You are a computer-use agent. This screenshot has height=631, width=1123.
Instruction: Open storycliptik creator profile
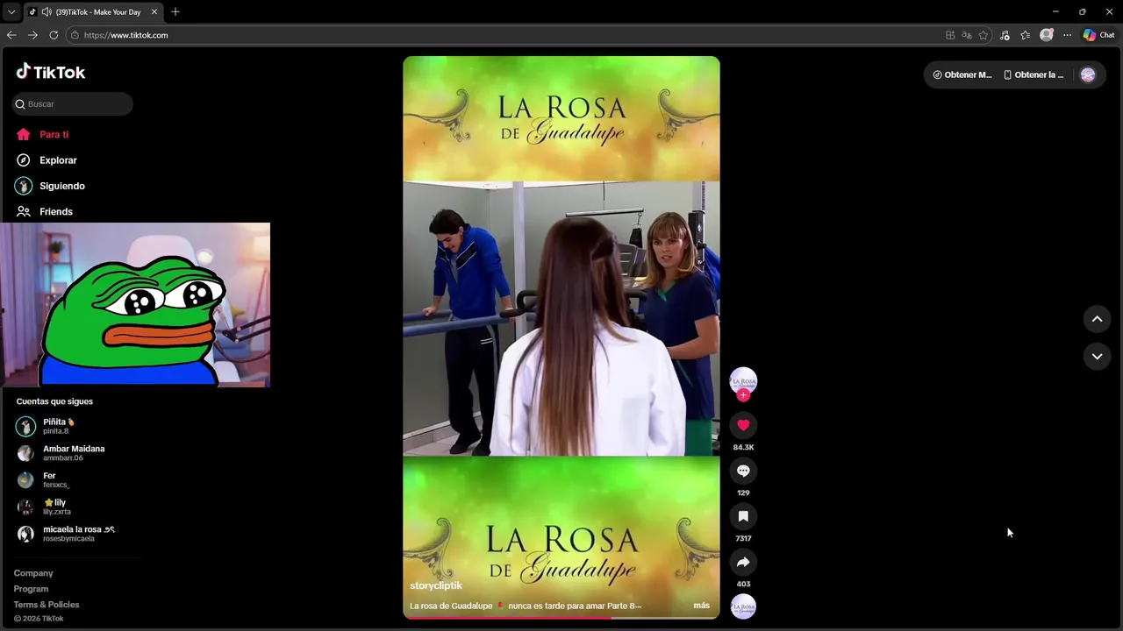pos(435,585)
